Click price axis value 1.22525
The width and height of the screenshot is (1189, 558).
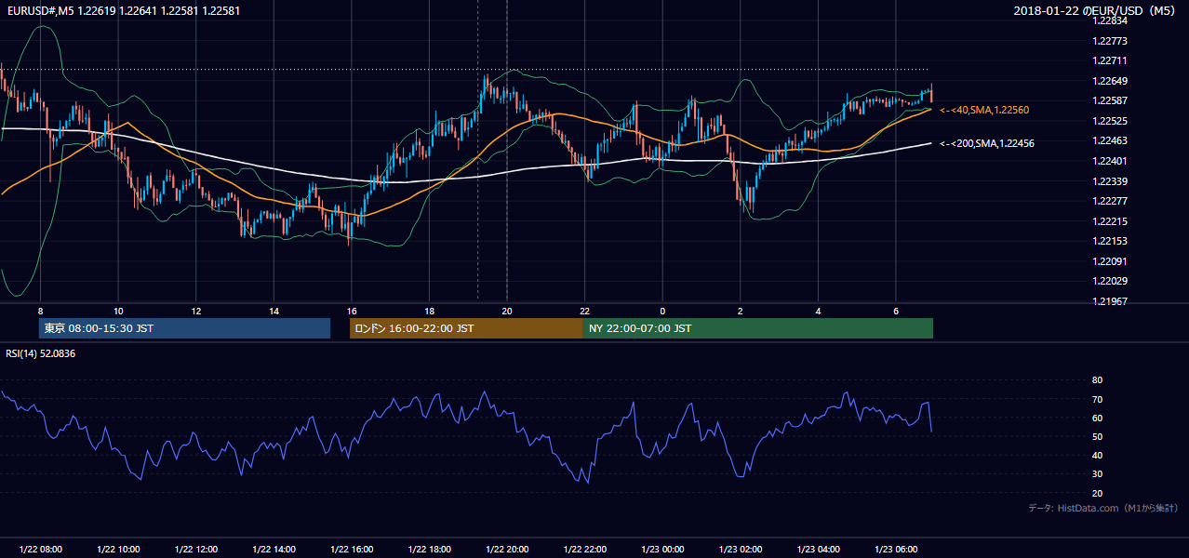point(1110,121)
